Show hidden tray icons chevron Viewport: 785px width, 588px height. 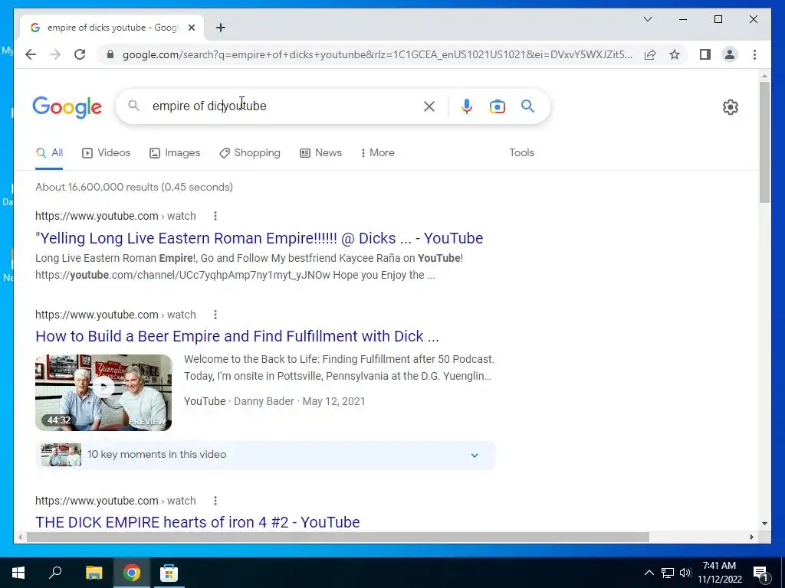pyautogui.click(x=649, y=573)
